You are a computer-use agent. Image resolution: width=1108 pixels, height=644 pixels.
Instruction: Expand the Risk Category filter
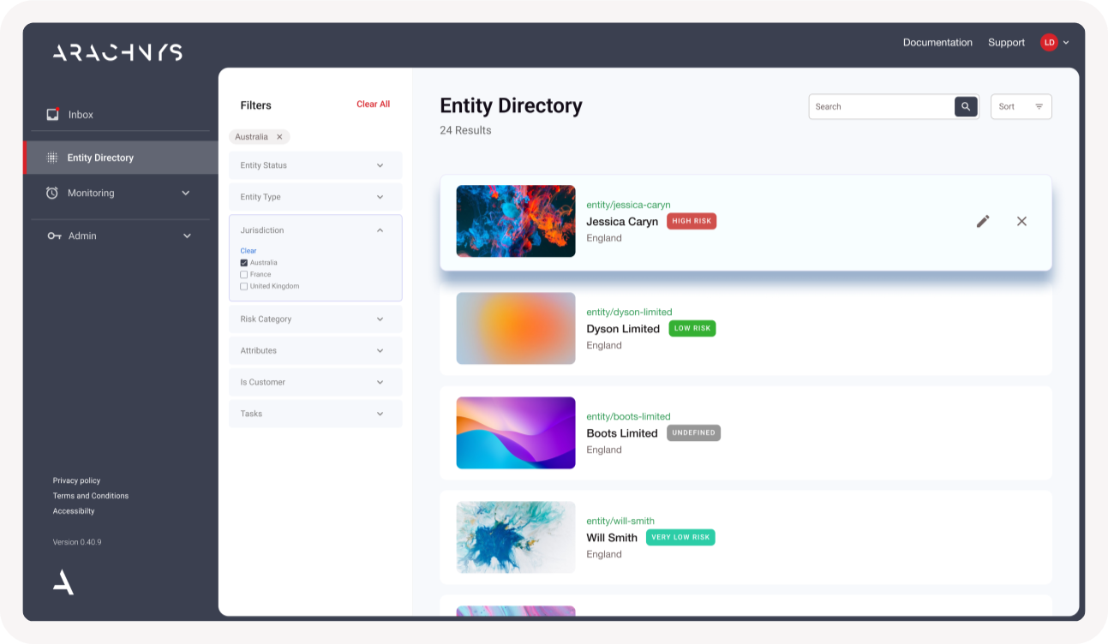[x=315, y=319]
